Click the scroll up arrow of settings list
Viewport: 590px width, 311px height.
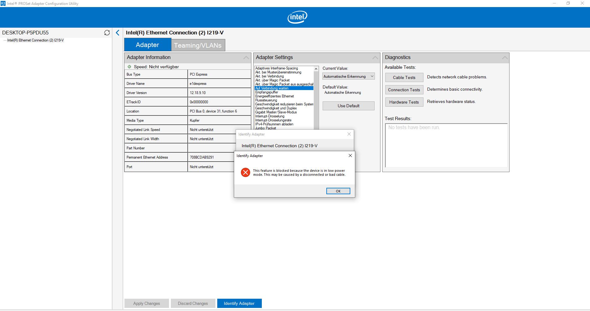coord(316,69)
